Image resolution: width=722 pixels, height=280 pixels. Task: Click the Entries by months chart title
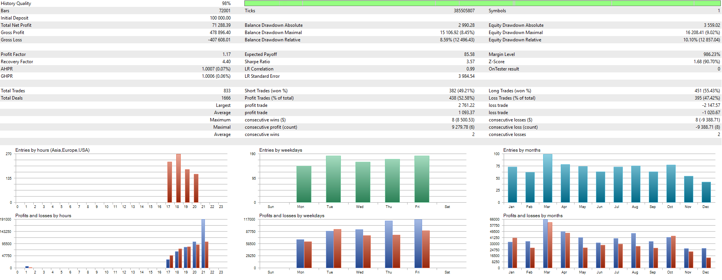point(522,150)
